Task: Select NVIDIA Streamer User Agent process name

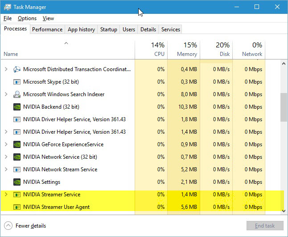Action: (x=56, y=207)
